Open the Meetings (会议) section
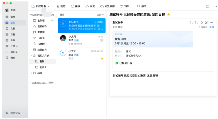The width and height of the screenshot is (218, 119). (x=12, y=40)
